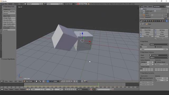
Task: Open the File menu
Action: pos(6,4)
